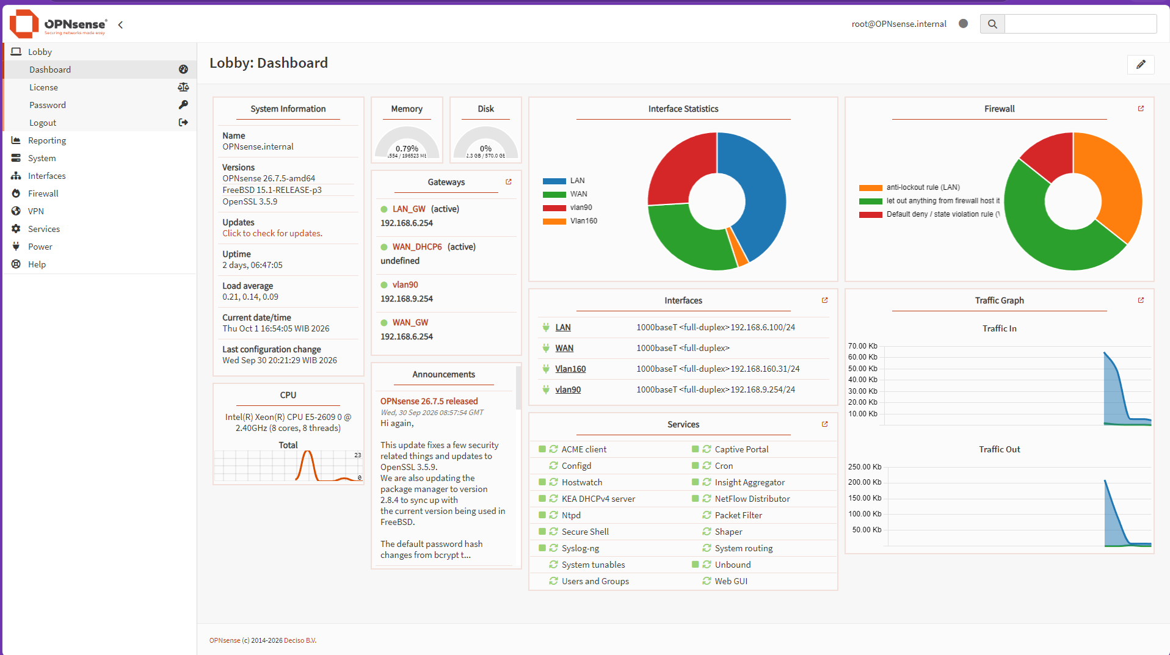Stop the Ntpd service square button
This screenshot has height=655, width=1170.
pyautogui.click(x=542, y=515)
